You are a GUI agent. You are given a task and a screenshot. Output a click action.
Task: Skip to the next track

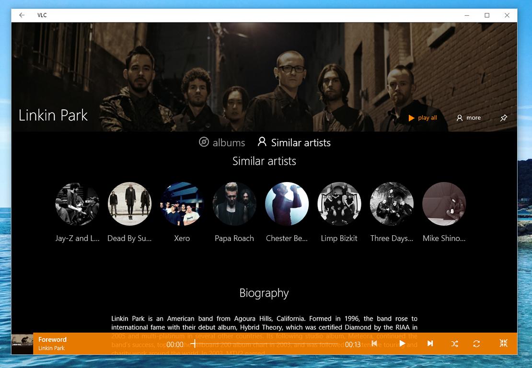pos(430,343)
